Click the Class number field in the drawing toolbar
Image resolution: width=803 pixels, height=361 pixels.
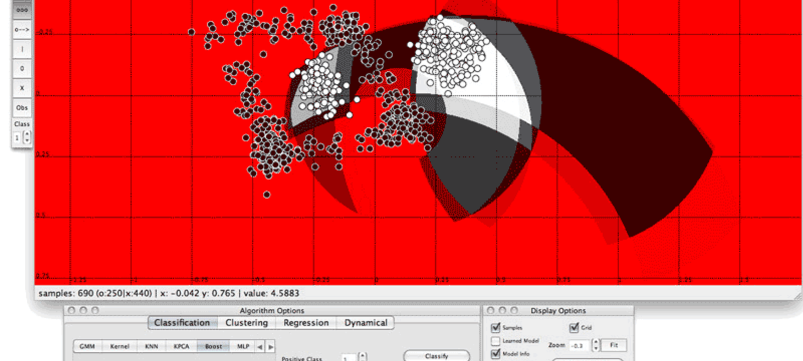pos(18,137)
